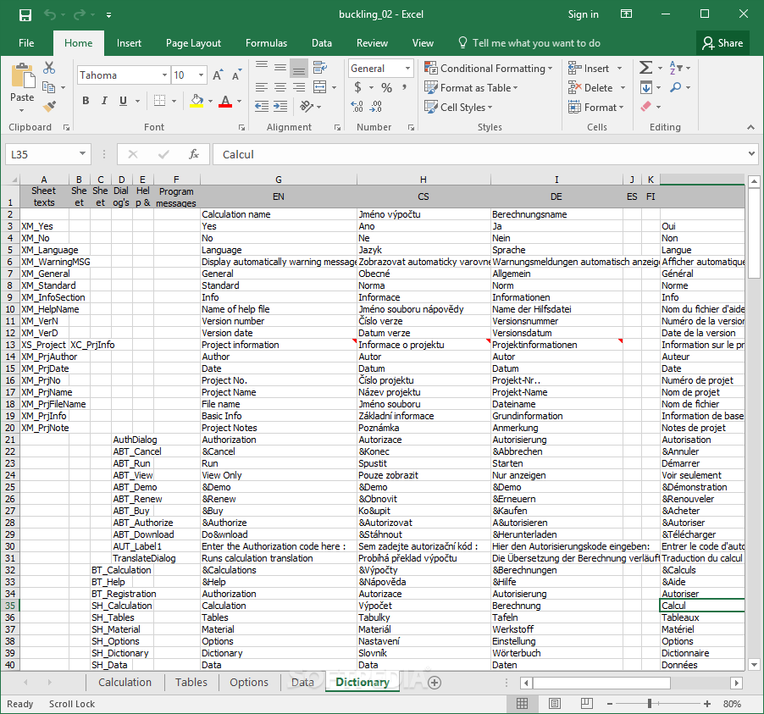Toggle Italic formatting
The image size is (764, 714).
(x=104, y=101)
